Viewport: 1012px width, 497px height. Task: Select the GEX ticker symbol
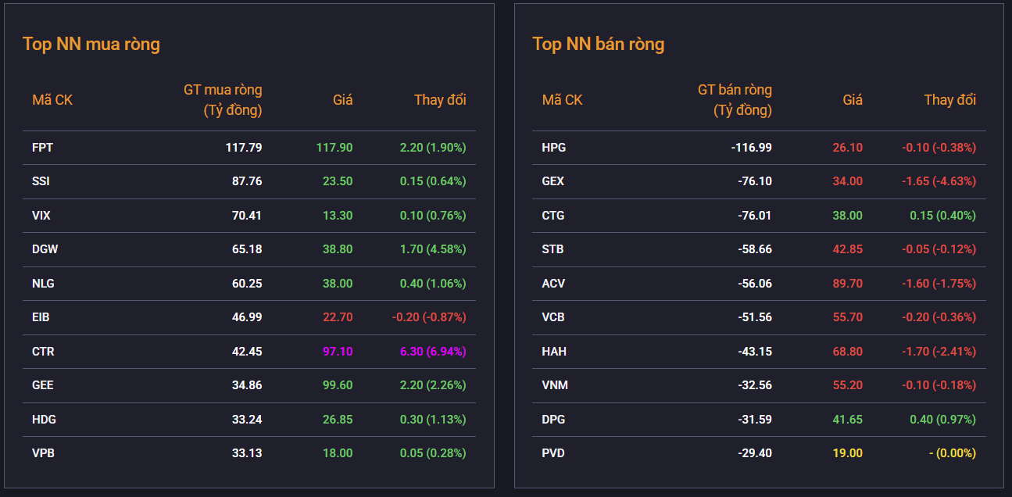click(553, 181)
